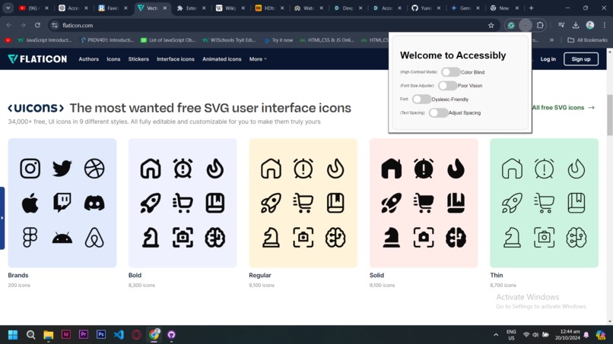Click the Grammarly extension icon

[x=511, y=25]
